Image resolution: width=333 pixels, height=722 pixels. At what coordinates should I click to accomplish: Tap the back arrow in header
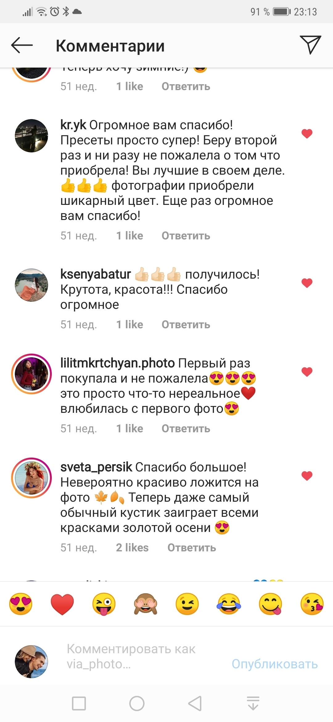pyautogui.click(x=22, y=45)
